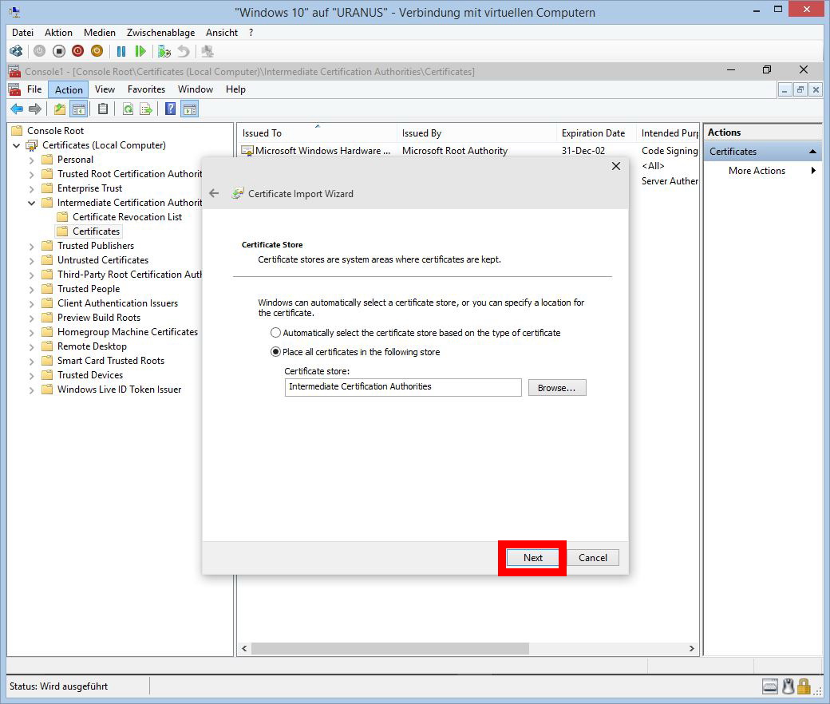This screenshot has height=704, width=830.
Task: Click the gold lock icon in status bar
Action: click(804, 686)
